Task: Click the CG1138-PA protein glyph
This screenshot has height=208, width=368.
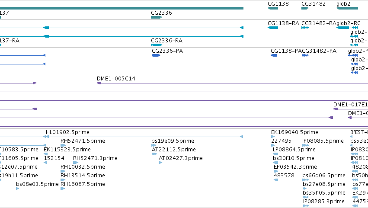Action: pyautogui.click(x=274, y=55)
